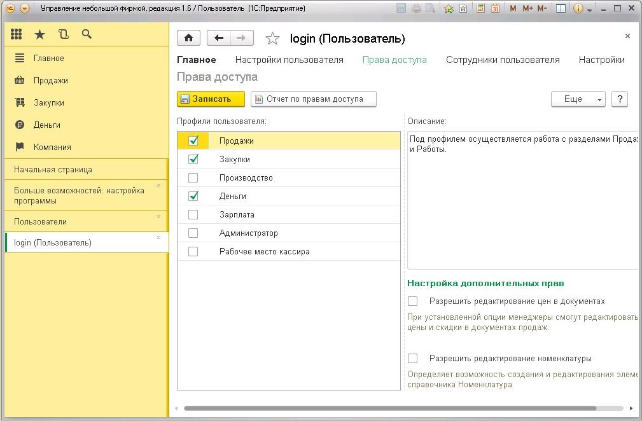Screen dimensions: 642x421
Task: Click the ruble coin icon beside Деньги
Action: pos(20,125)
